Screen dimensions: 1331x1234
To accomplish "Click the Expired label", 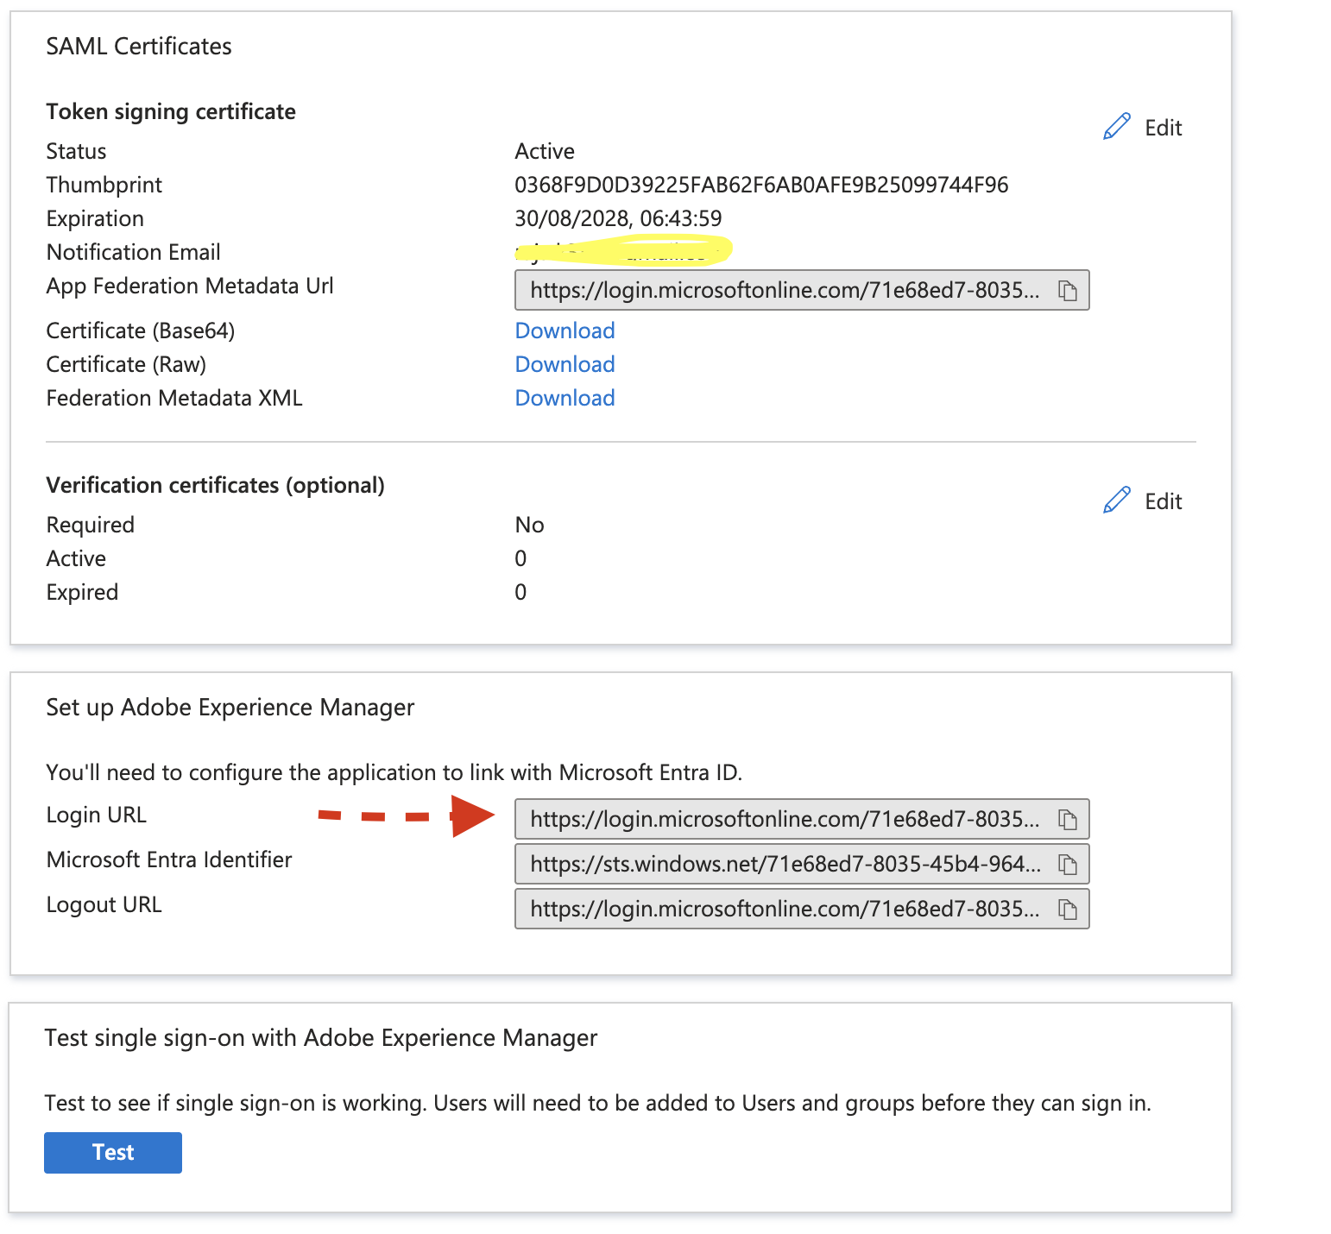I will [82, 592].
